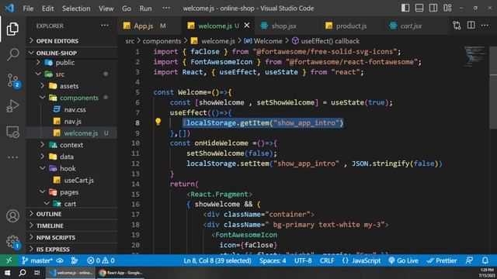Open remote window indicator in status bar
Screen dimensions: 497x279
9,260
